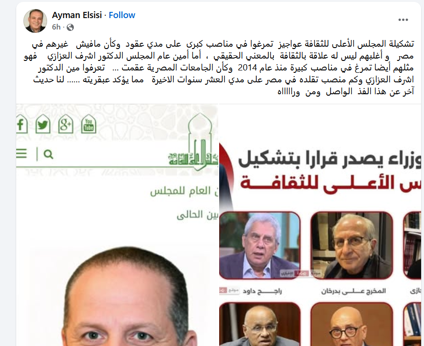Open the Ali Badrakhan portrait photo
Image resolution: width=424 pixels, height=346 pixels.
pos(352,246)
